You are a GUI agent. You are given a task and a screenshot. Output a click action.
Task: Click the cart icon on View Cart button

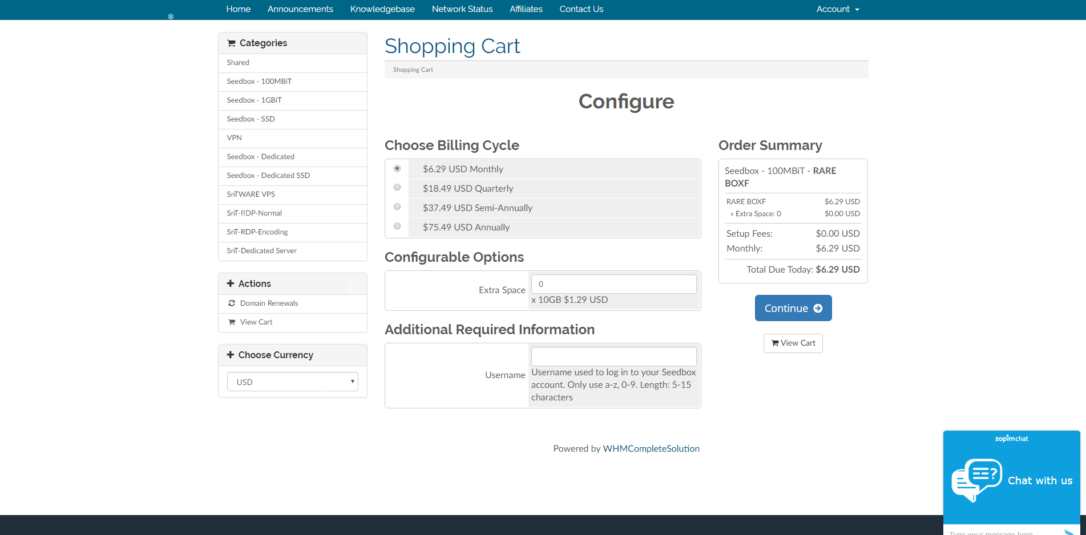coord(774,343)
